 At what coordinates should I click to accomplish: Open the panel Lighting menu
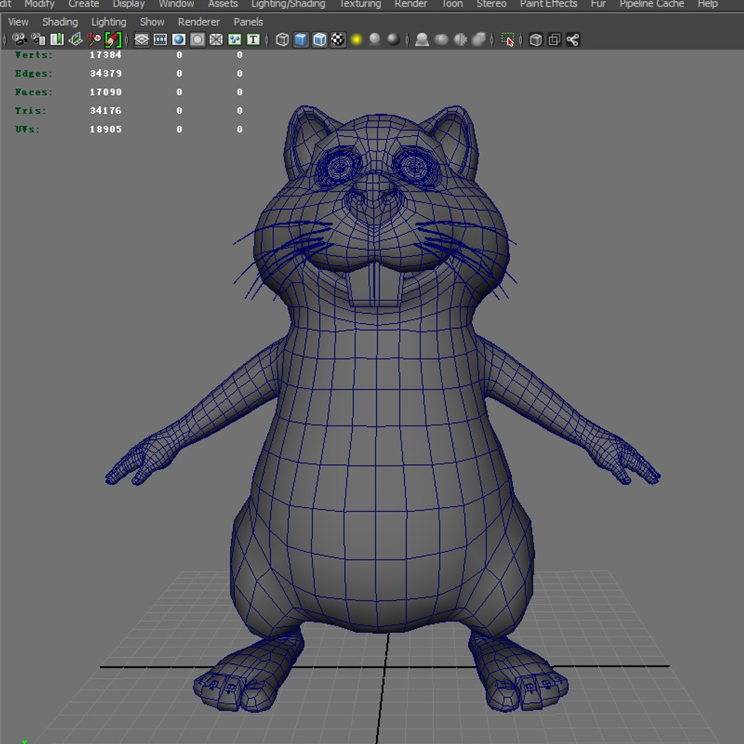click(109, 22)
